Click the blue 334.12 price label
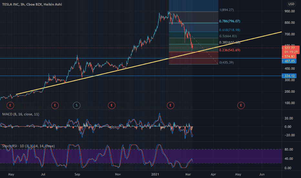301x178 pixels. pos(289,76)
